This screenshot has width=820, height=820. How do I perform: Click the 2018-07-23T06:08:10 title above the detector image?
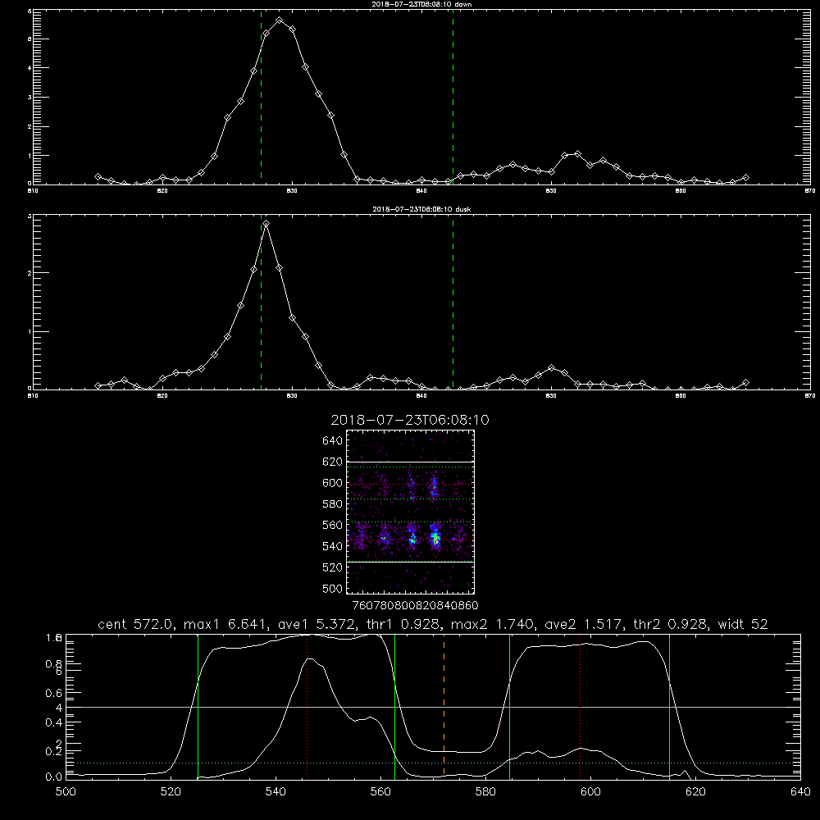[x=410, y=420]
